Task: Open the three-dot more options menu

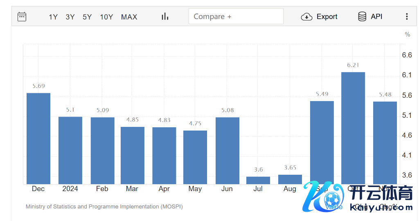Action: click(x=407, y=16)
